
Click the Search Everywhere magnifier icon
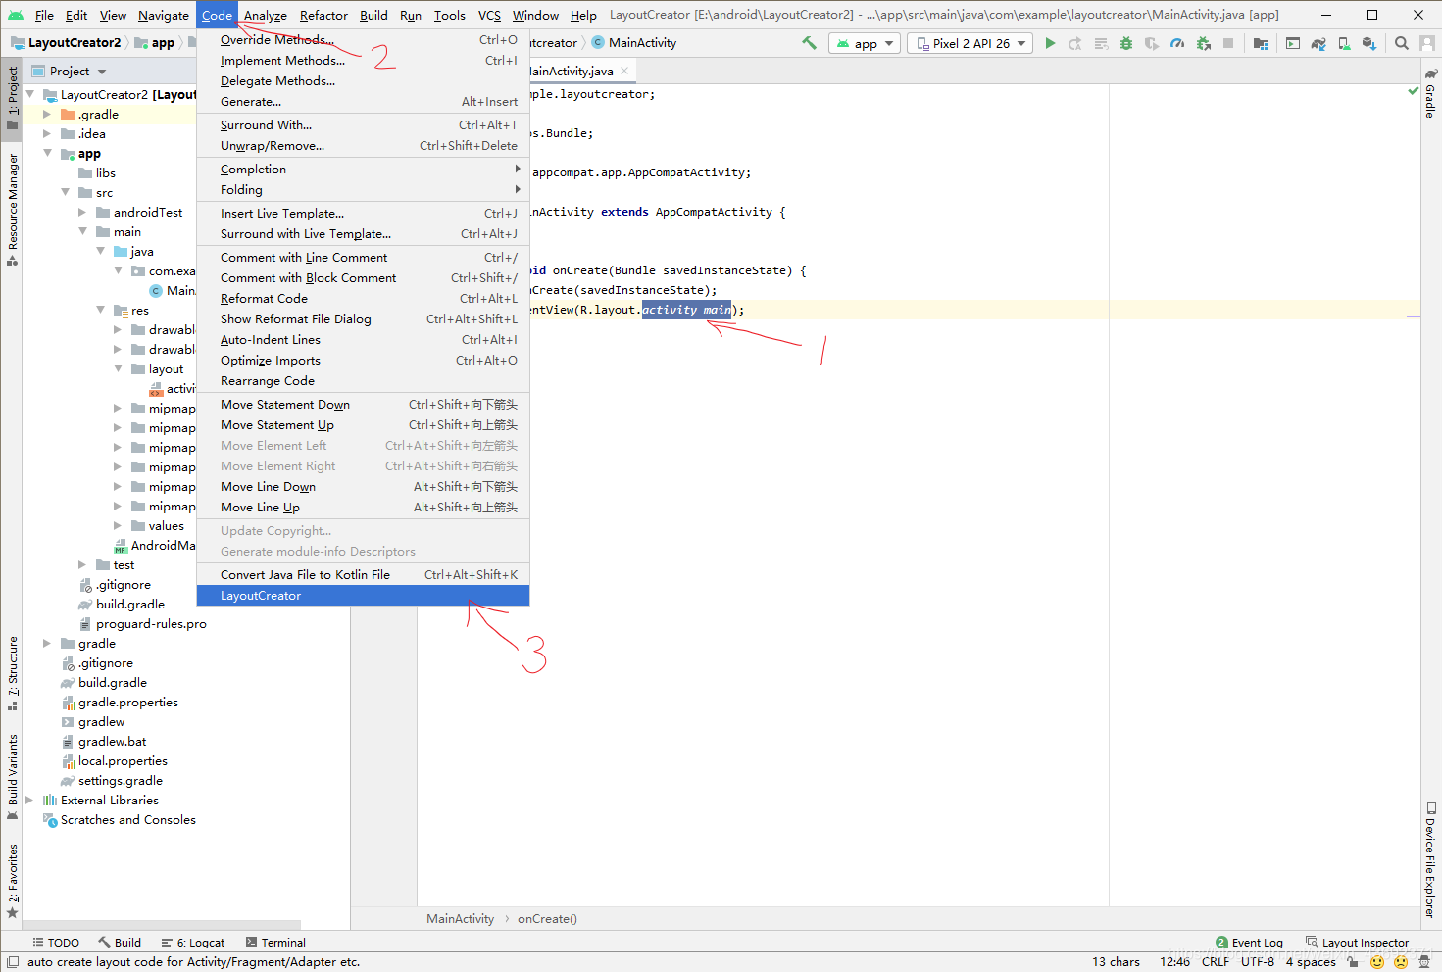(x=1402, y=43)
